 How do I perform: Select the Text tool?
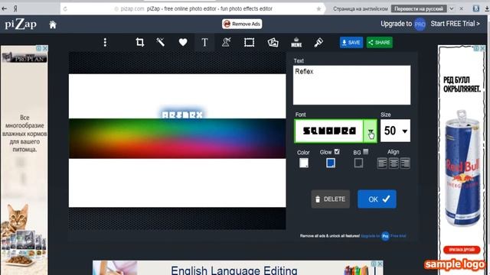204,43
